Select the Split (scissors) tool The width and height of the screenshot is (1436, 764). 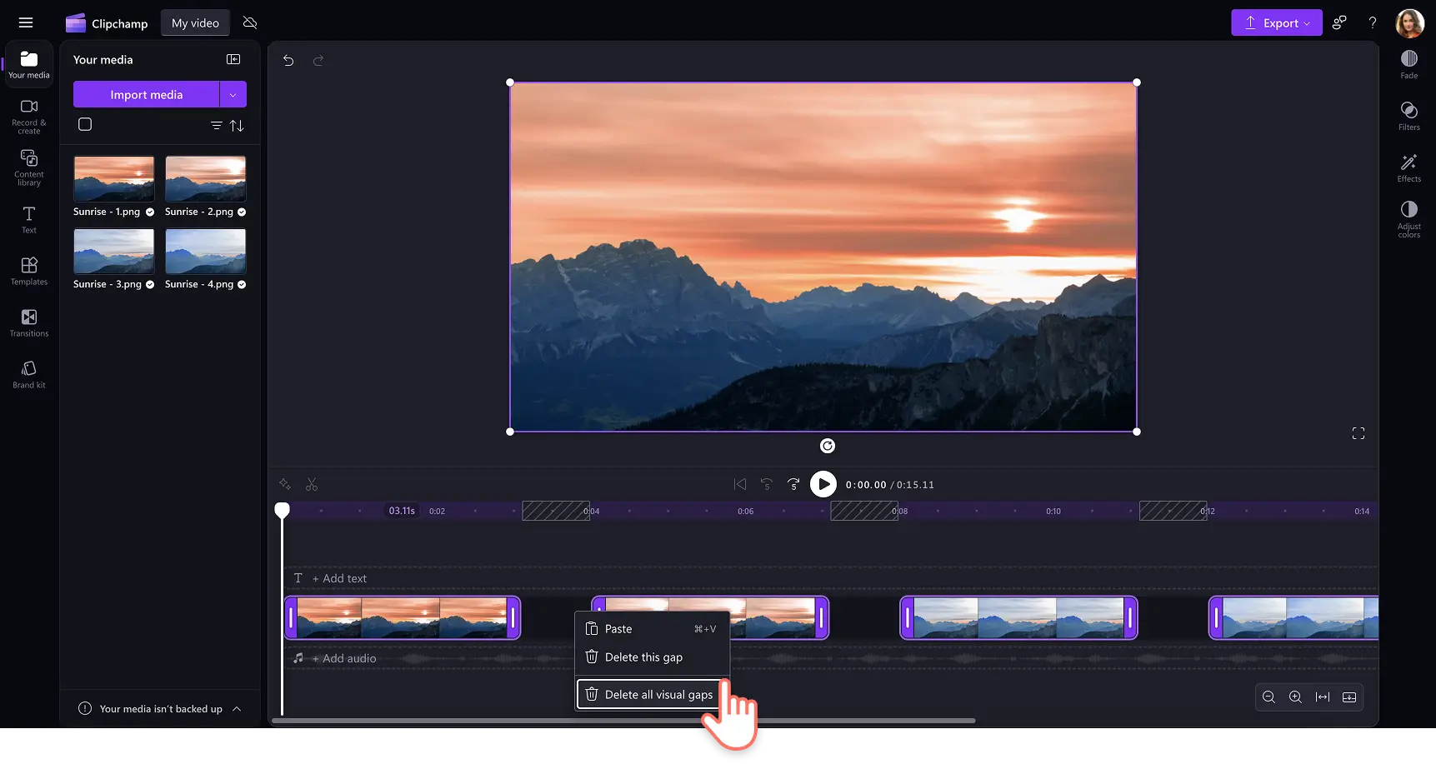tap(312, 484)
